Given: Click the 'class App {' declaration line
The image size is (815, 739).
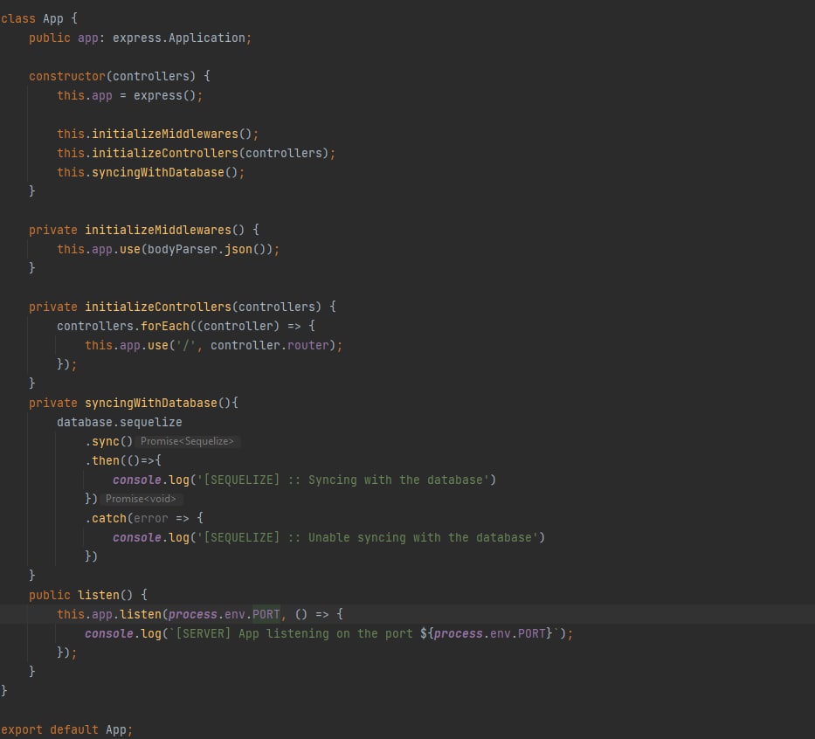Looking at the screenshot, I should coord(39,18).
